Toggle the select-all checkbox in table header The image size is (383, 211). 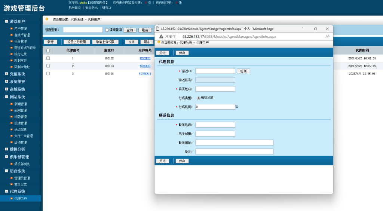pos(48,50)
